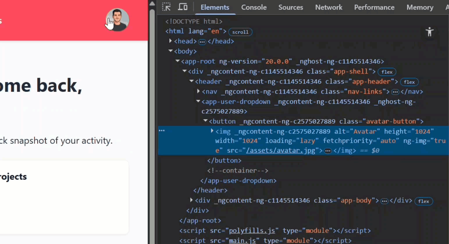Click the inspect element picker icon
This screenshot has height=244, width=449.
[x=166, y=7]
